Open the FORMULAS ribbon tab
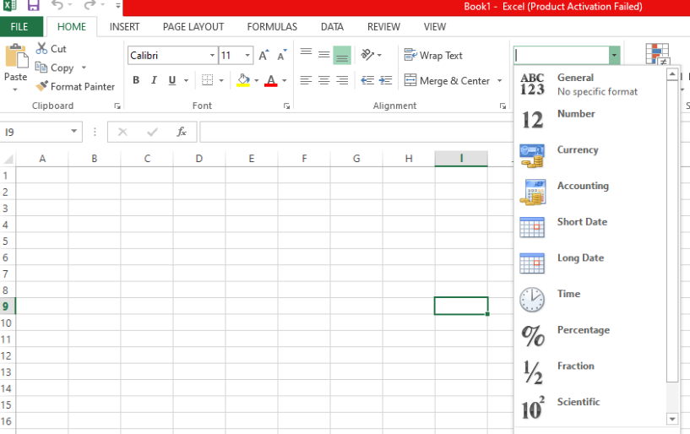Viewport: 690px width, 434px height. [x=272, y=27]
